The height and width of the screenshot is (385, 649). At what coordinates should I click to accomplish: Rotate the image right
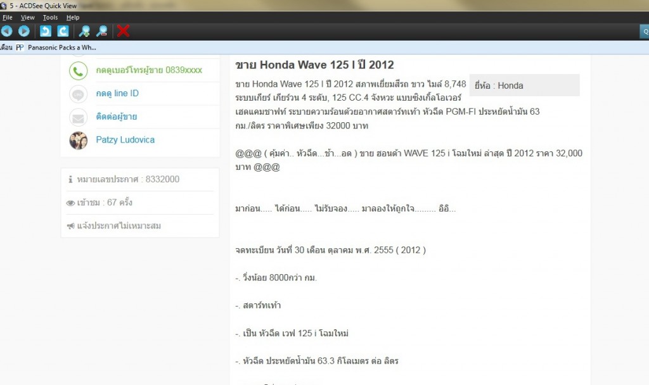(63, 31)
